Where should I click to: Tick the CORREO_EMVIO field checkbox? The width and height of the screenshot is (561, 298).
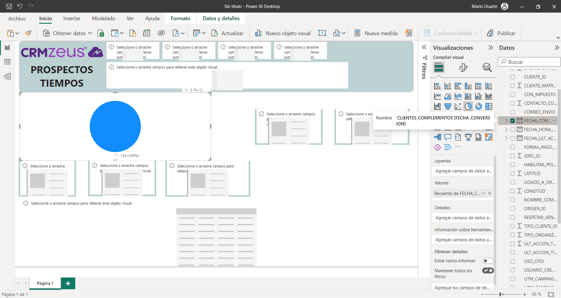[512, 112]
